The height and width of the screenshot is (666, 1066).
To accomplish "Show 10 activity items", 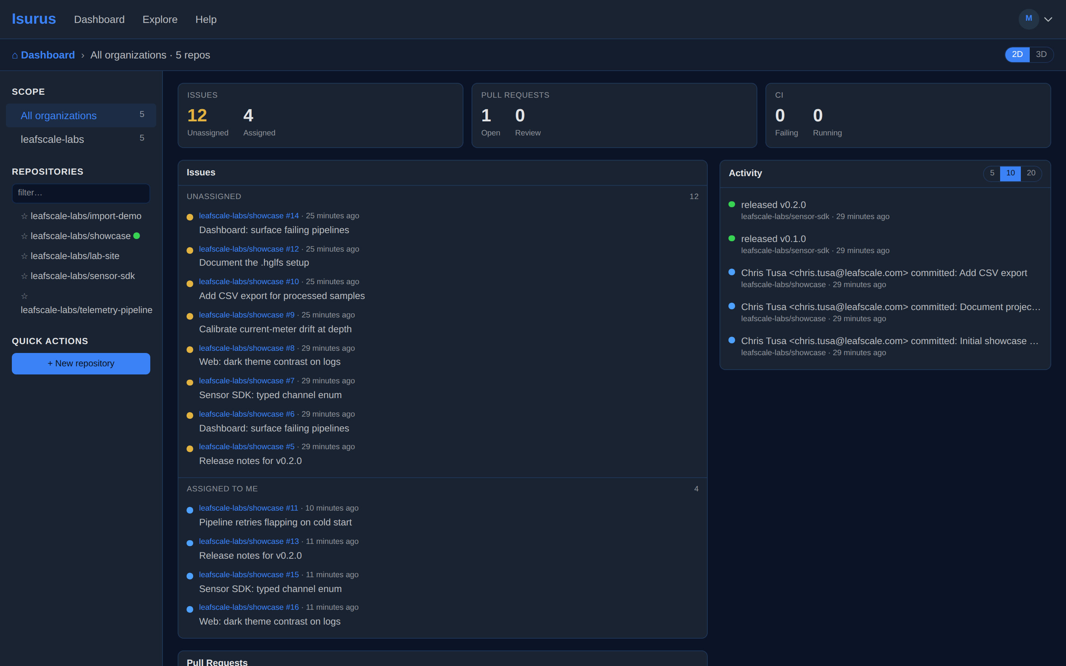I will [1010, 173].
